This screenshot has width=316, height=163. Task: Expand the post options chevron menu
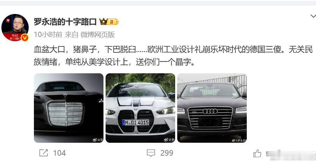click(x=313, y=16)
